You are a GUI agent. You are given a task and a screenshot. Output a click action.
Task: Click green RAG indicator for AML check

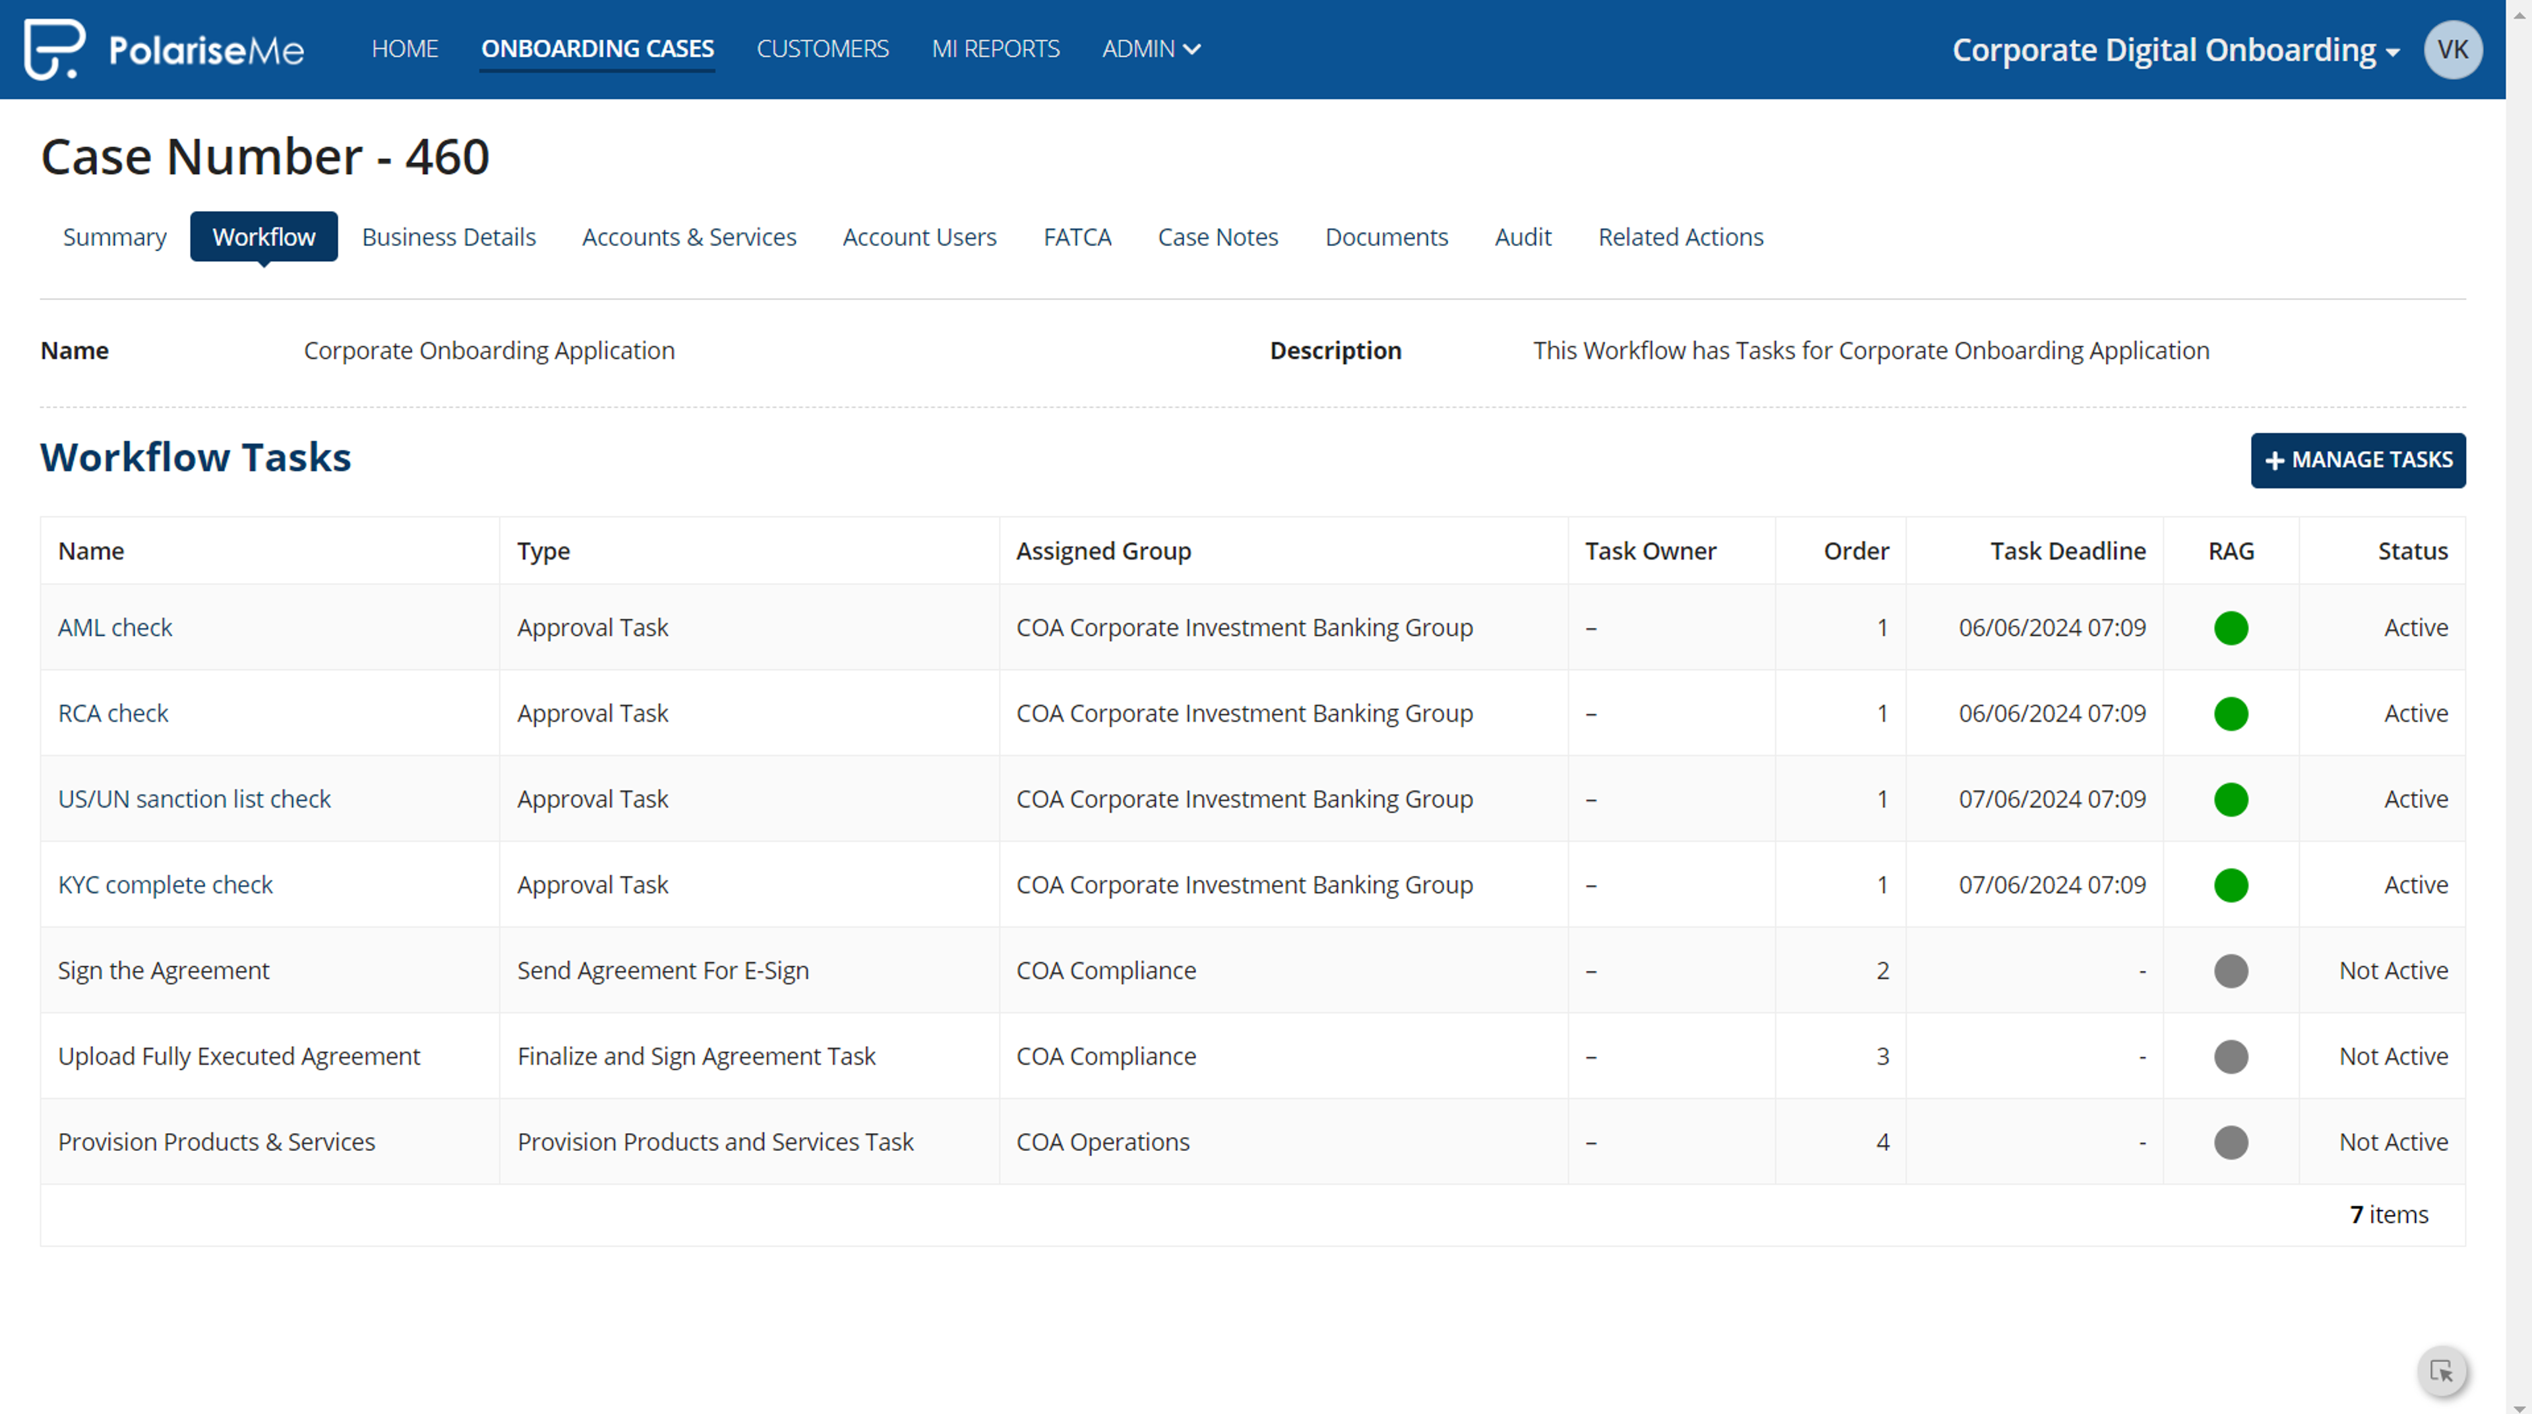click(2230, 628)
